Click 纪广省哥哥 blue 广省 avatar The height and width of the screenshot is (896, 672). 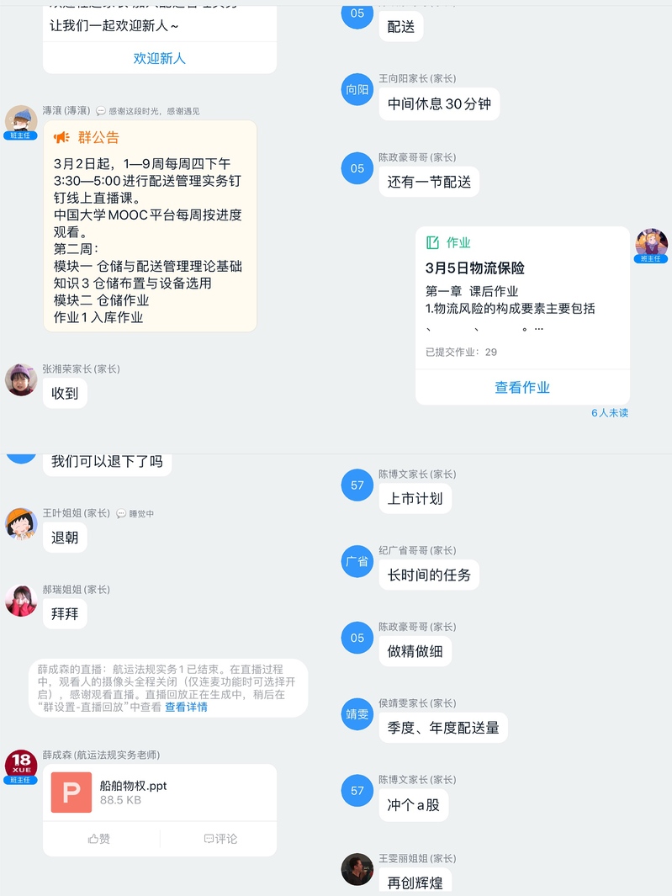(x=357, y=561)
